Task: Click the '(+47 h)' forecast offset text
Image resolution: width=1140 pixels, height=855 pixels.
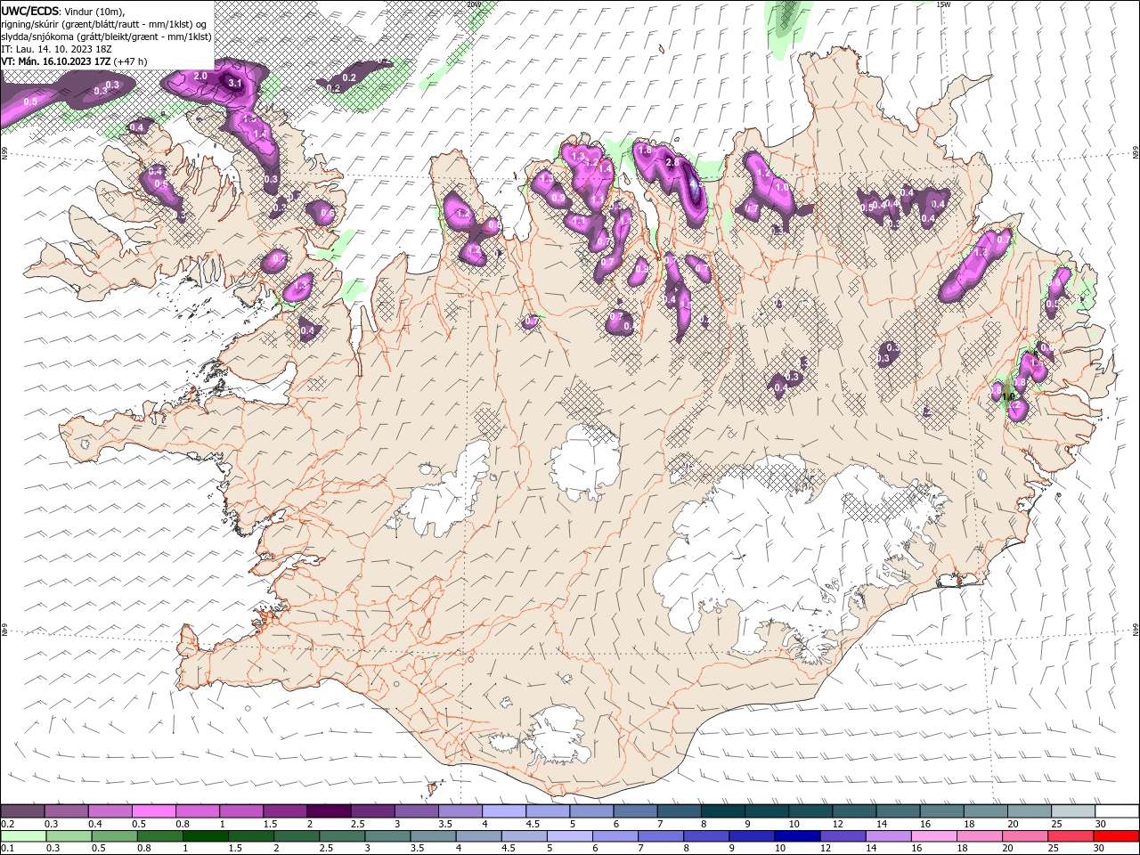Action: [131, 61]
